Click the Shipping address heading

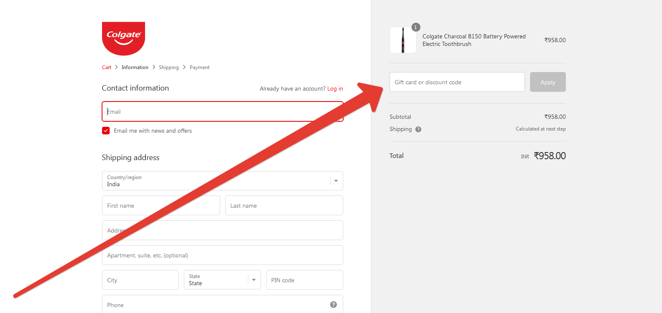pos(131,158)
